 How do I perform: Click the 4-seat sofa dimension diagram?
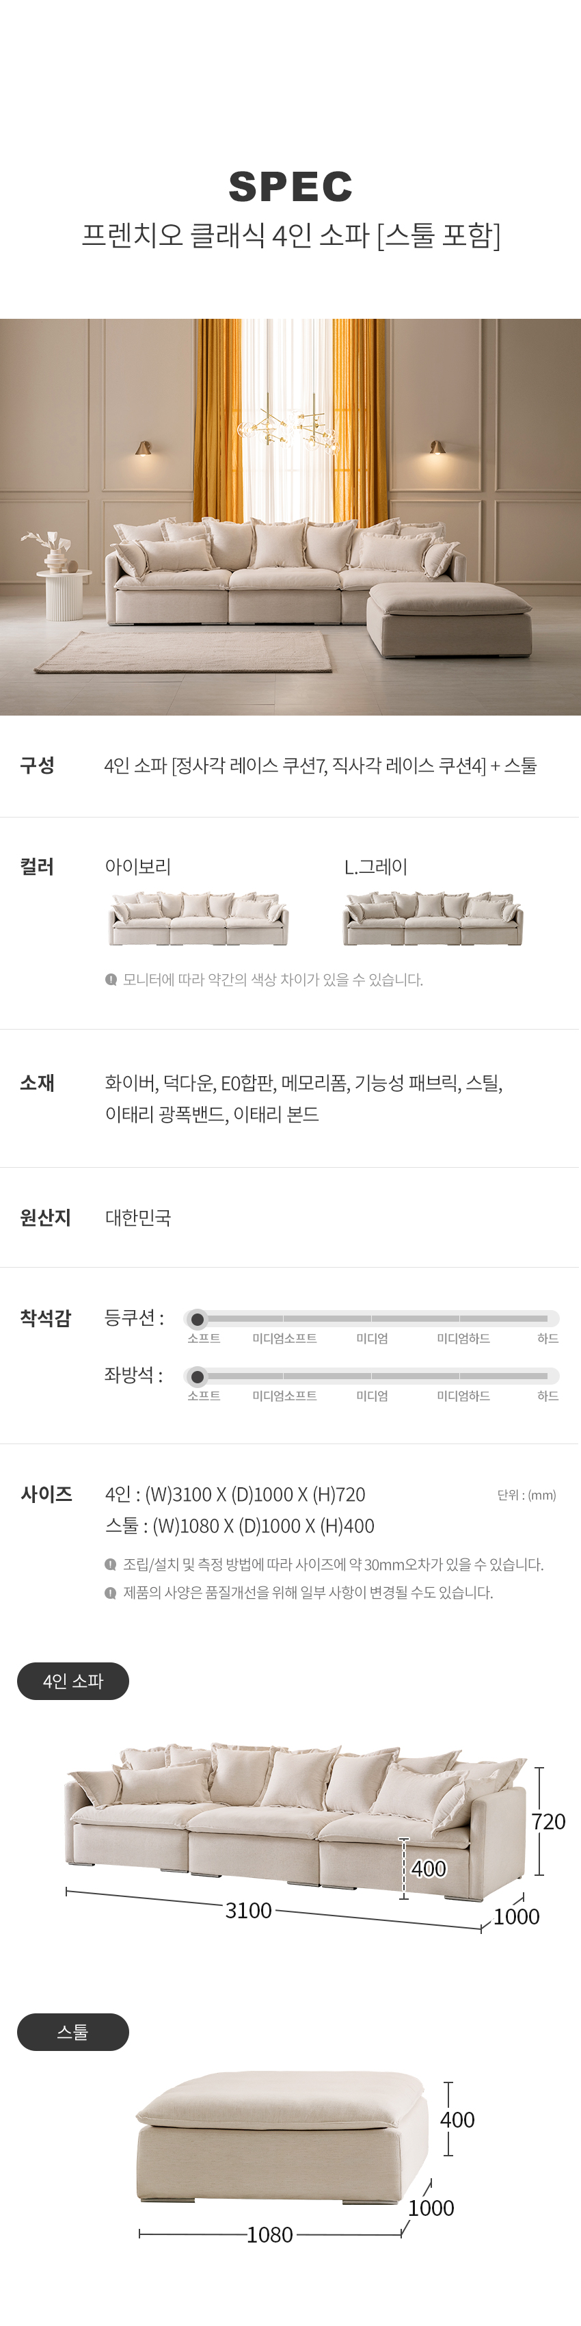pos(307,1833)
